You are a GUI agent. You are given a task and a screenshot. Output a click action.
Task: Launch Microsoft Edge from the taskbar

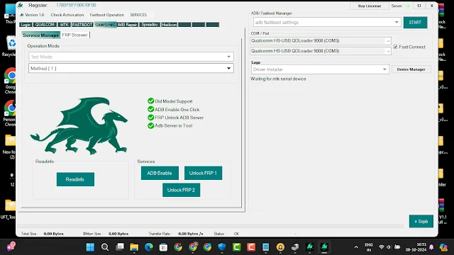point(149,247)
